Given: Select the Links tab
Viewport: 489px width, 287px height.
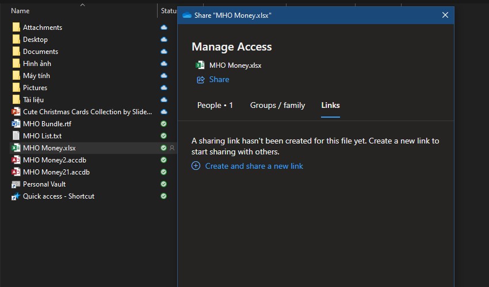Looking at the screenshot, I should pyautogui.click(x=330, y=105).
